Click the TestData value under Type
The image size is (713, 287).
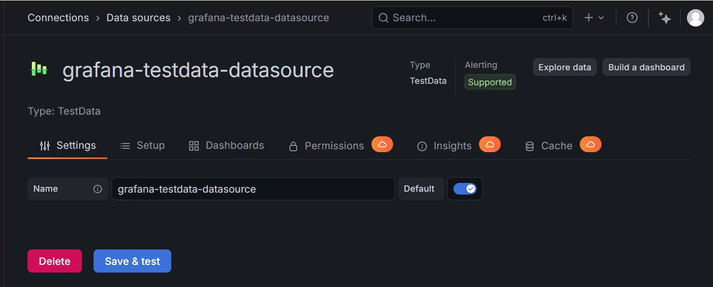pos(428,81)
